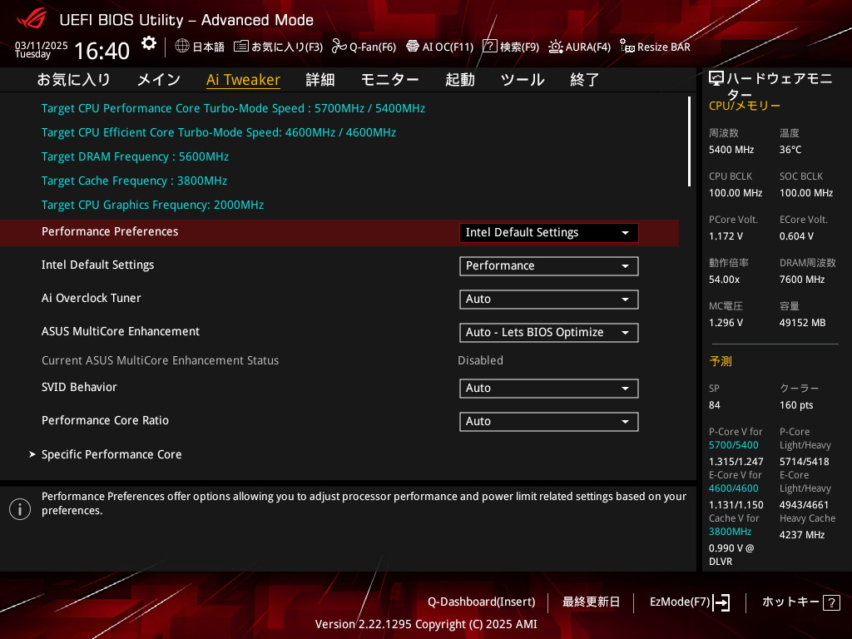Click the favorites (F3) folder icon

click(x=241, y=47)
